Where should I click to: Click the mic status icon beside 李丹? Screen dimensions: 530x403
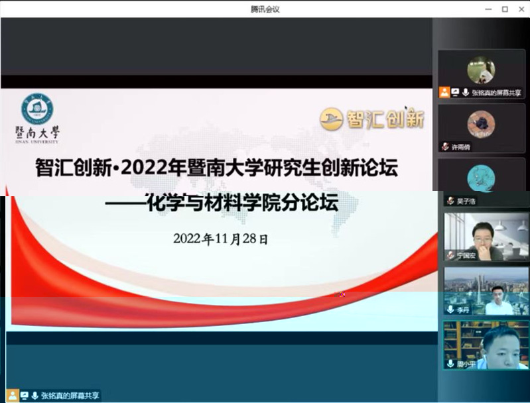point(450,310)
